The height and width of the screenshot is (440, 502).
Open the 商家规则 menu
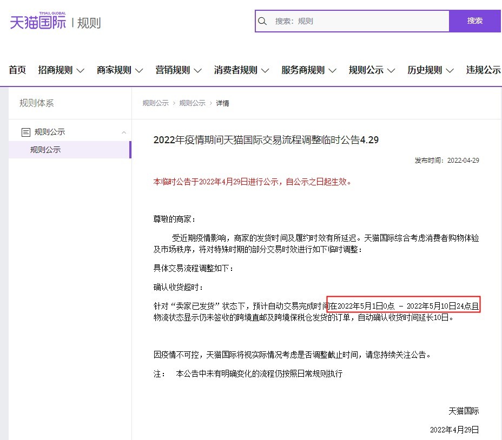coord(120,70)
